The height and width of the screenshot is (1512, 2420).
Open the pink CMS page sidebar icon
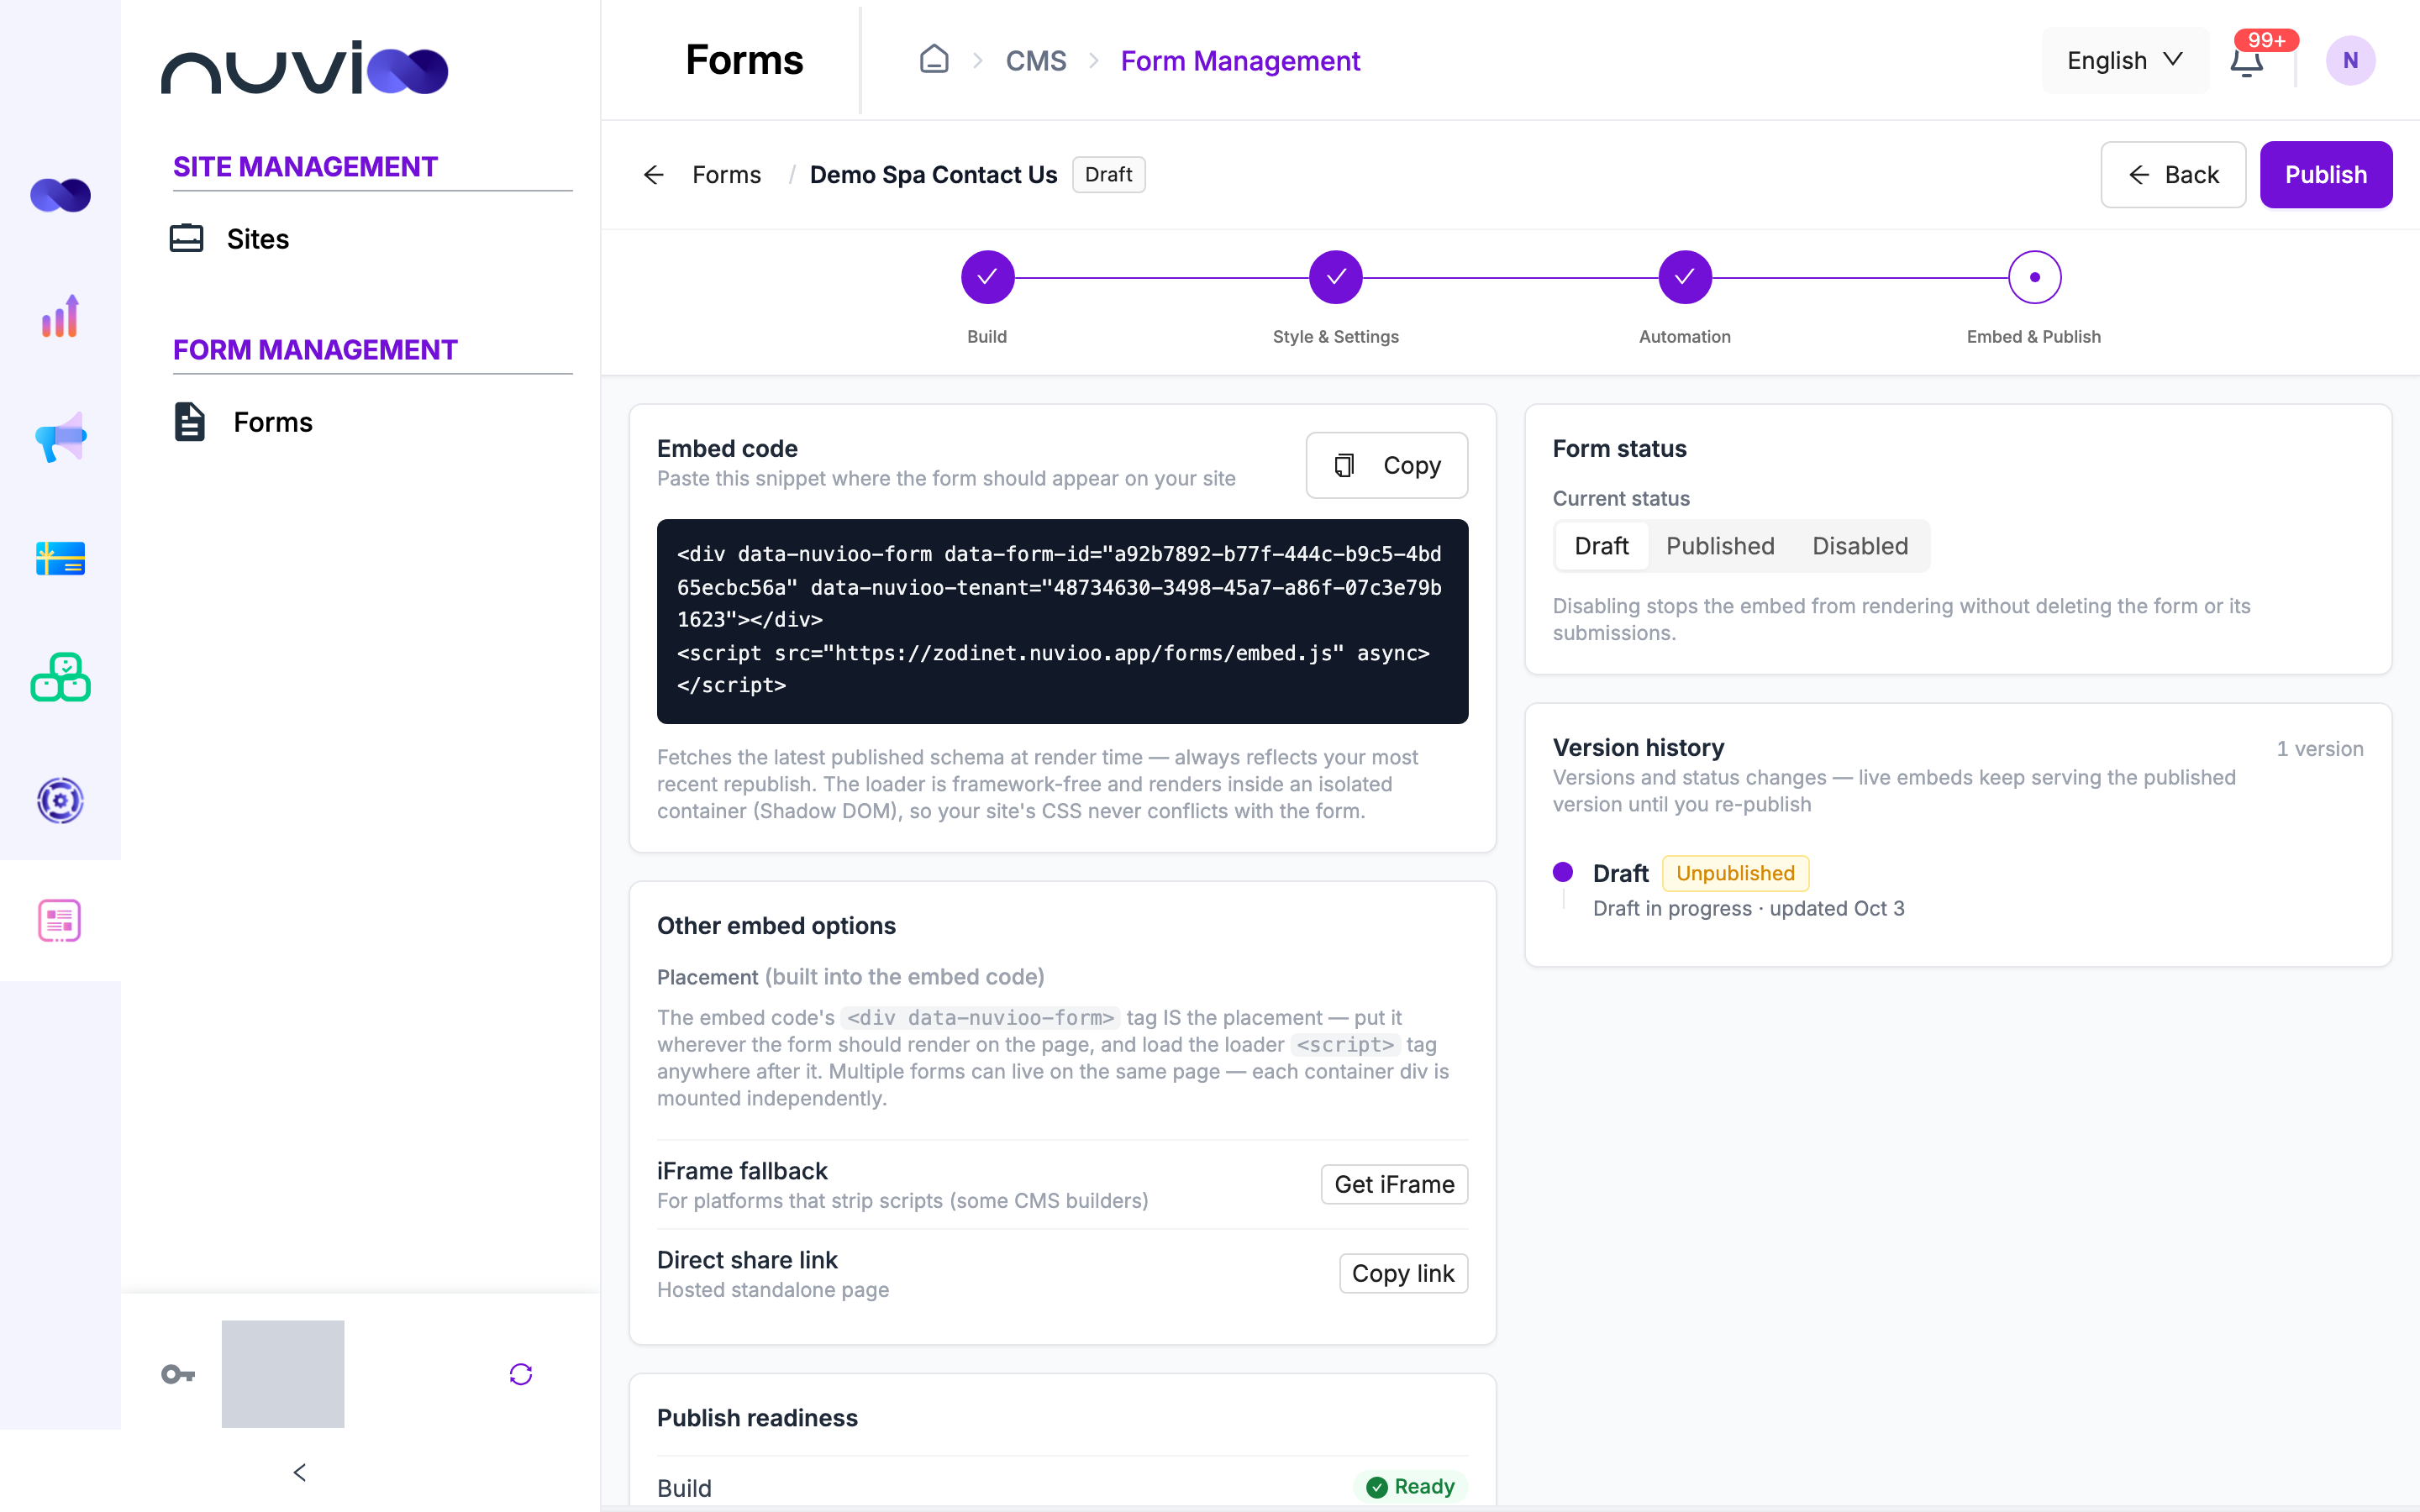(x=60, y=920)
